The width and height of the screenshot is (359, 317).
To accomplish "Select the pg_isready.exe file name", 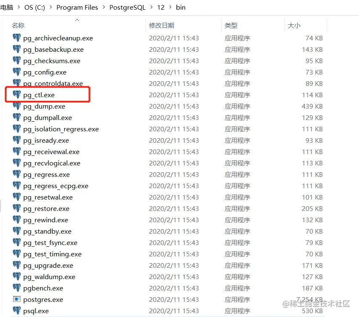I will pyautogui.click(x=46, y=141).
